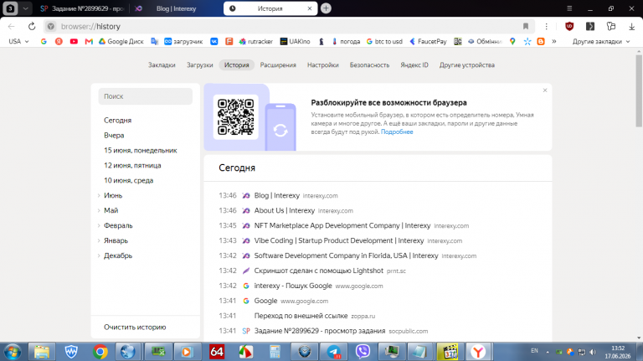Click the history Поиск search field
The height and width of the screenshot is (361, 643).
tap(145, 96)
